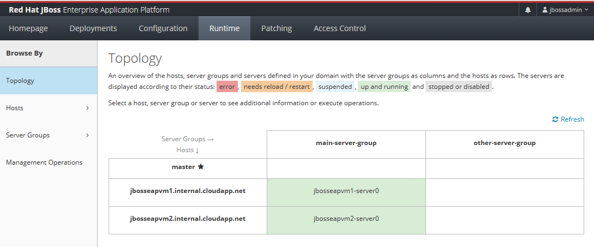Select Hosts in the sidebar
The width and height of the screenshot is (594, 247).
[x=49, y=108]
